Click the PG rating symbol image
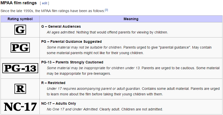Screen dimensions: 223x115 (20, 48)
